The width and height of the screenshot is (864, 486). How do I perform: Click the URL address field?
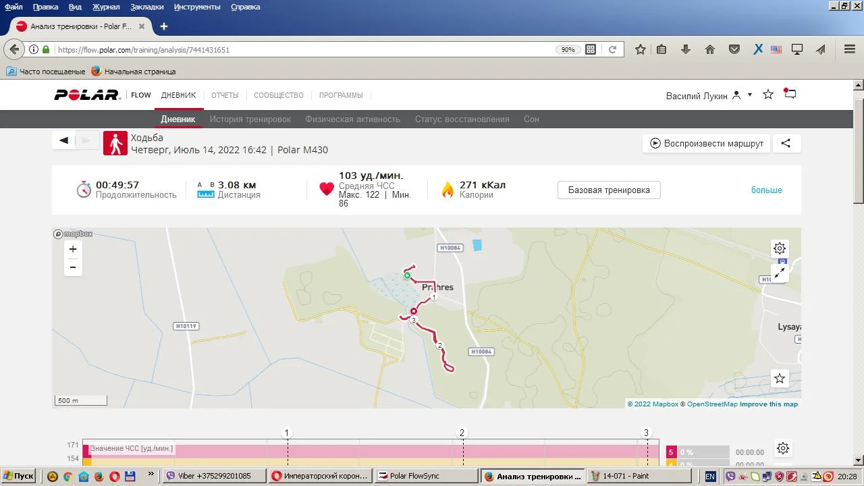coord(304,49)
